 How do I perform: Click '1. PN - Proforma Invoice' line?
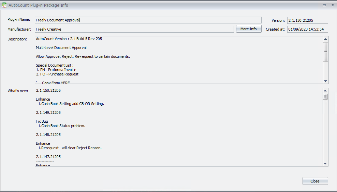(x=56, y=70)
